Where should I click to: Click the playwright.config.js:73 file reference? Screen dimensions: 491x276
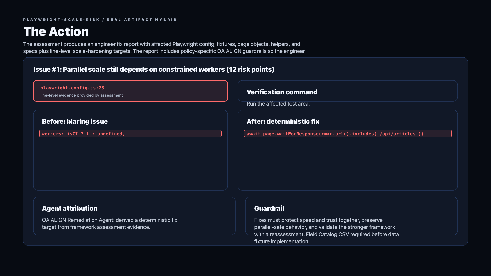pyautogui.click(x=72, y=88)
